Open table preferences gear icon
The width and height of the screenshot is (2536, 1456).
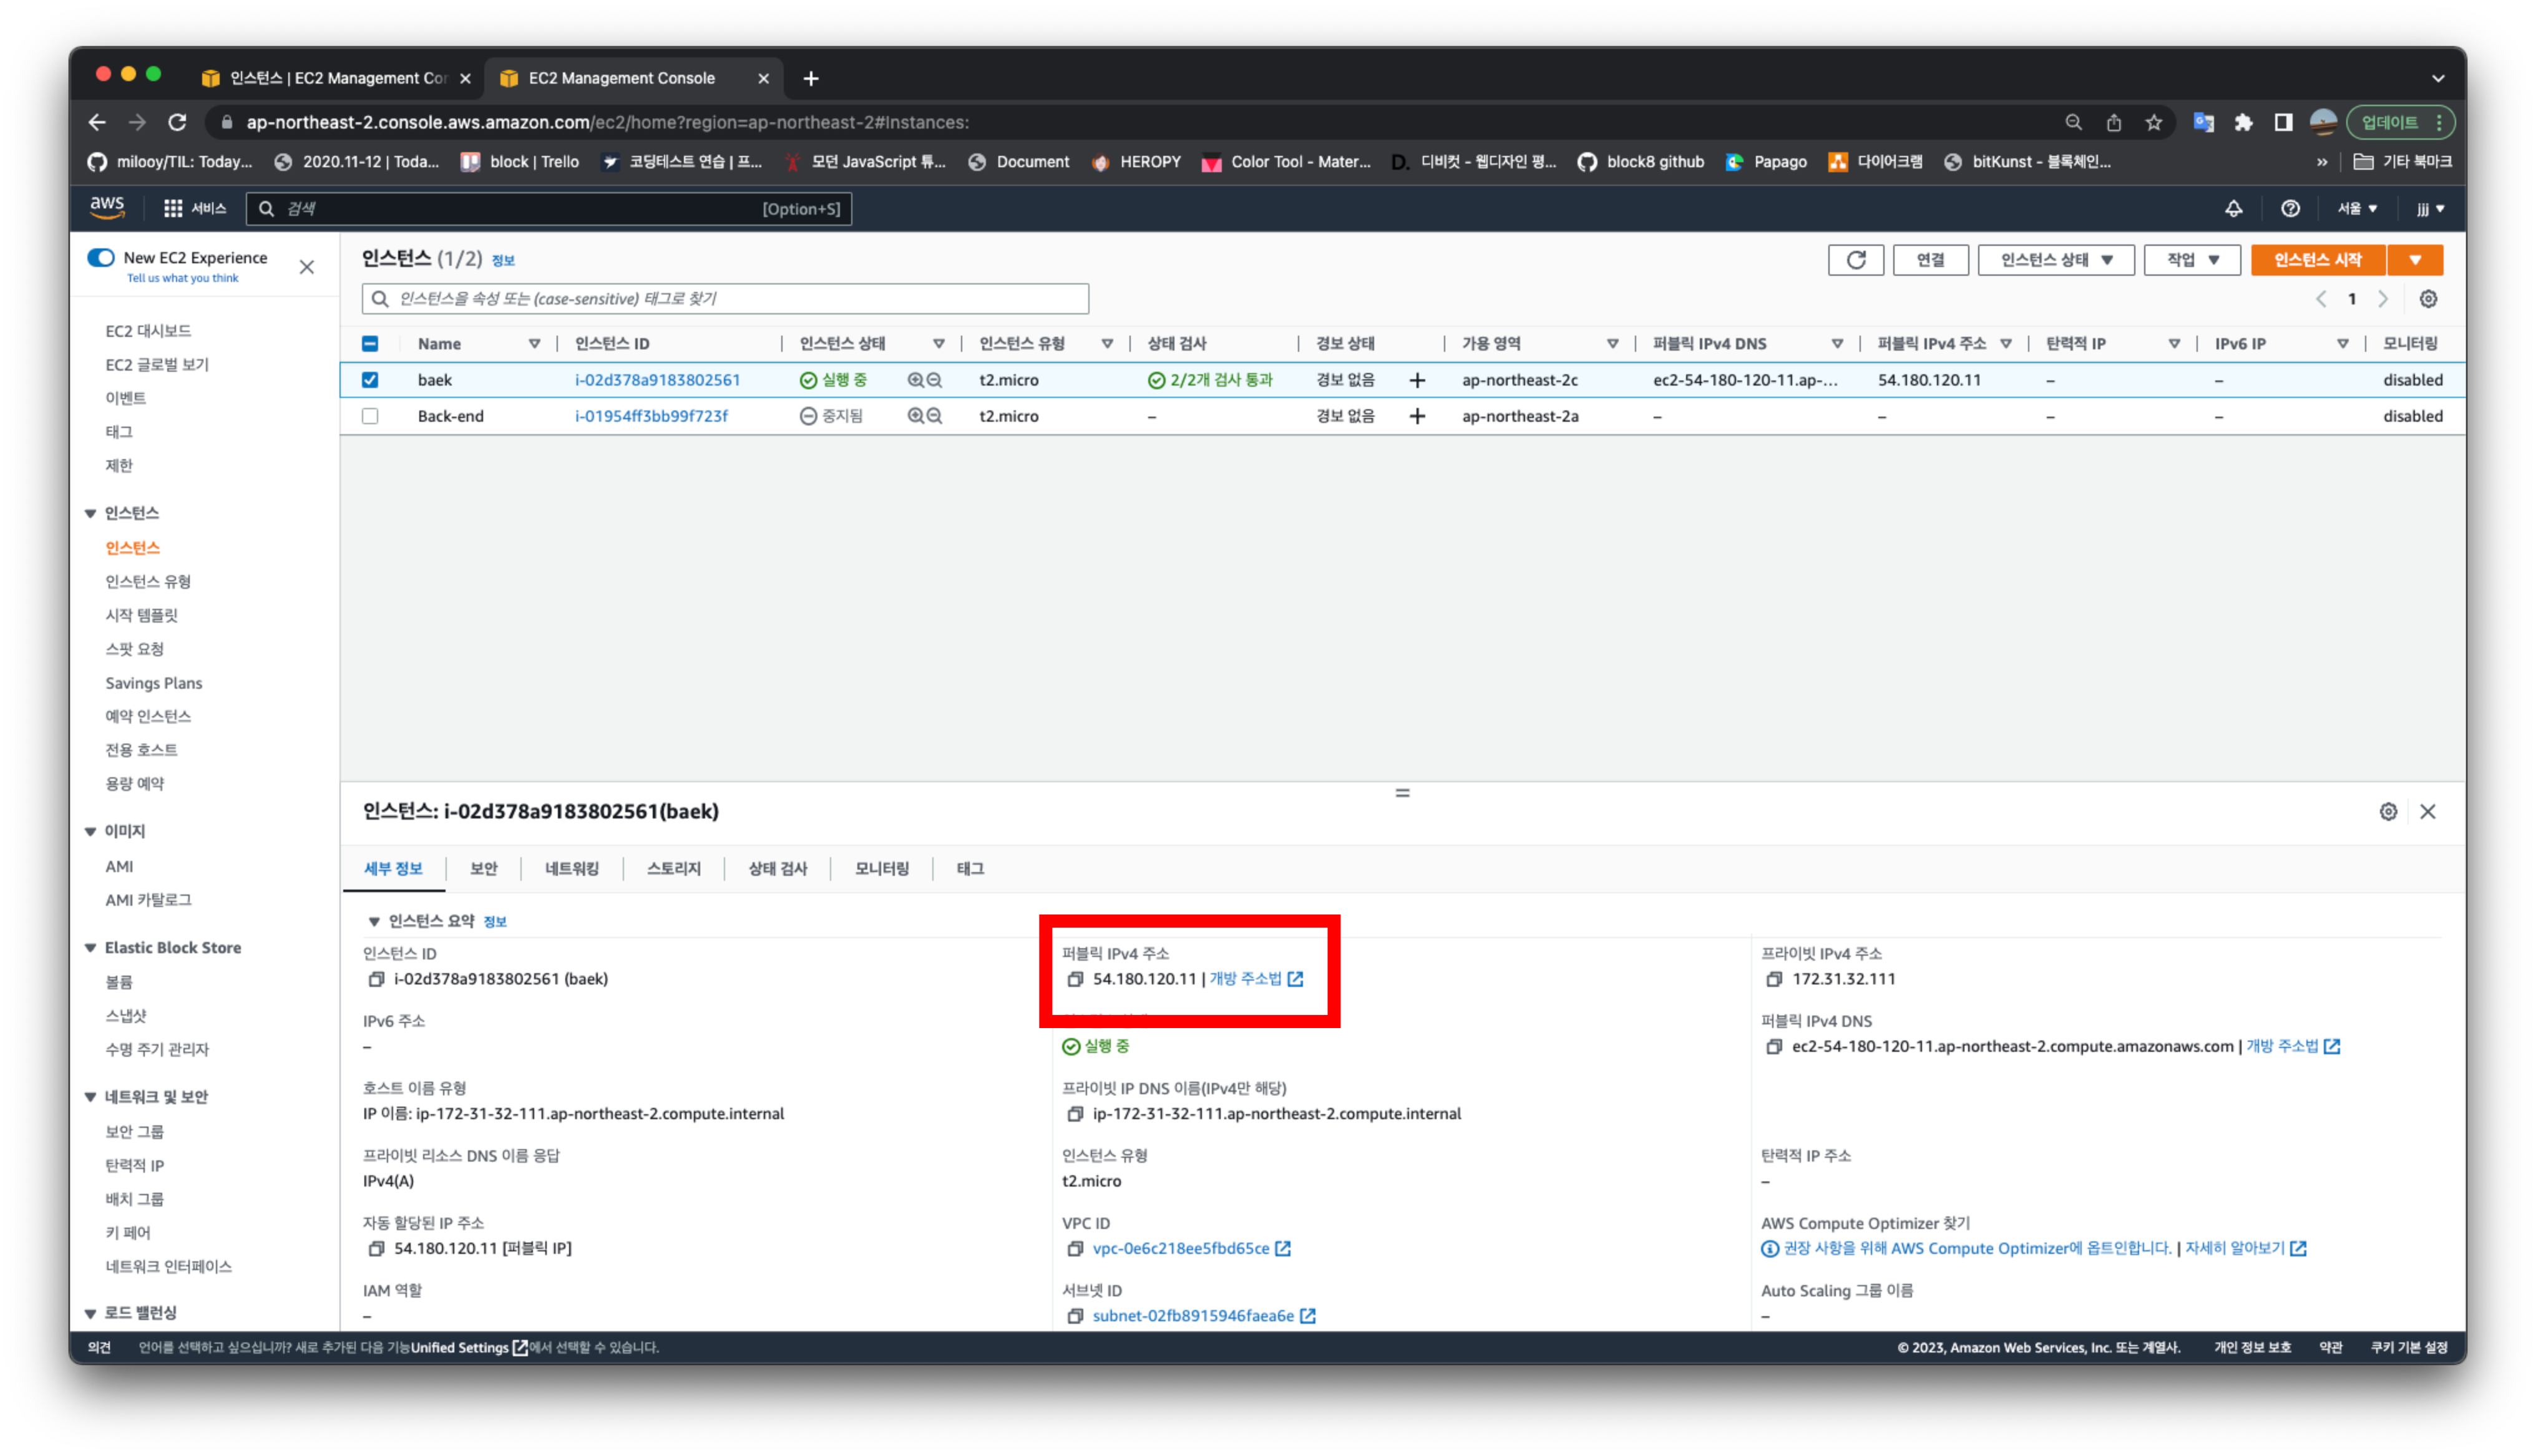point(2427,299)
